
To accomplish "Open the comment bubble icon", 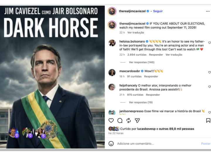I will [120, 120].
